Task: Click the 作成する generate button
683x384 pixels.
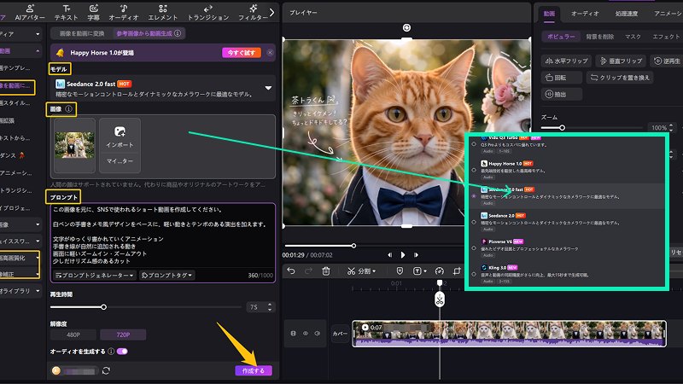Action: coord(254,371)
